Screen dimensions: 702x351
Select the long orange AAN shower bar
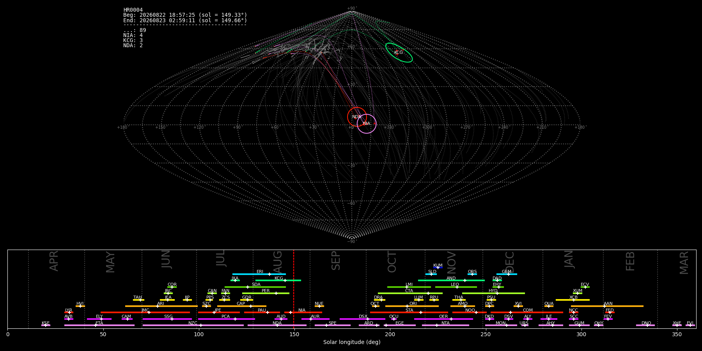(607, 306)
